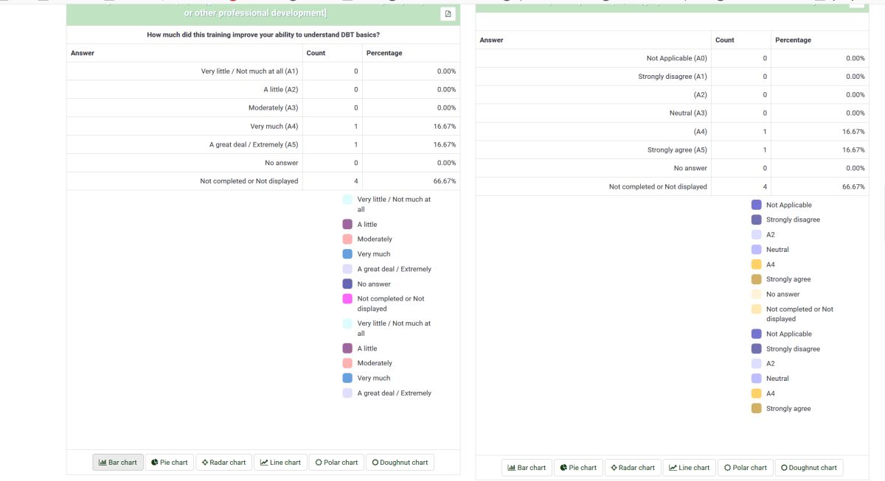This screenshot has height=481, width=885.
Task: Switch left panel to Pie chart
Action: click(x=169, y=463)
